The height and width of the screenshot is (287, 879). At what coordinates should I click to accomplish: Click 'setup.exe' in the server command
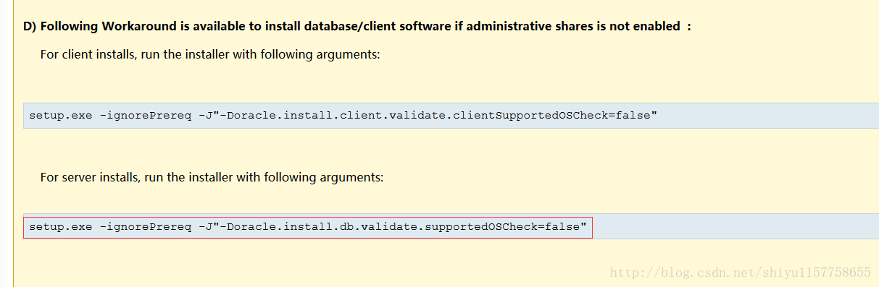point(60,227)
